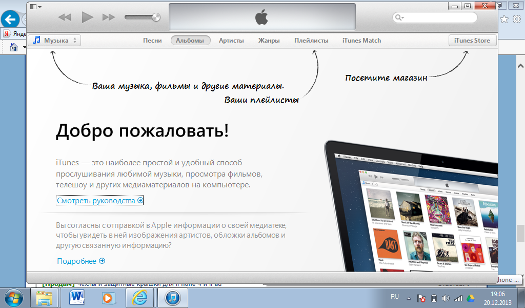
Task: Show the Плейлисты tab
Action: [311, 41]
